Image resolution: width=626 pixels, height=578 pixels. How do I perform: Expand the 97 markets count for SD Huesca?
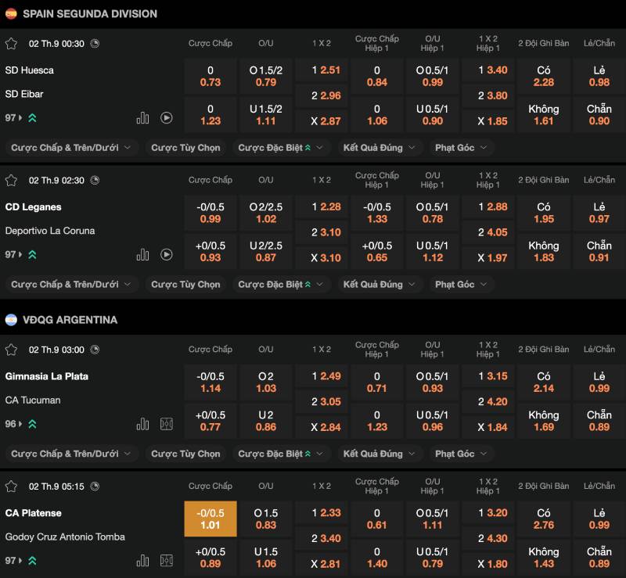[x=13, y=118]
